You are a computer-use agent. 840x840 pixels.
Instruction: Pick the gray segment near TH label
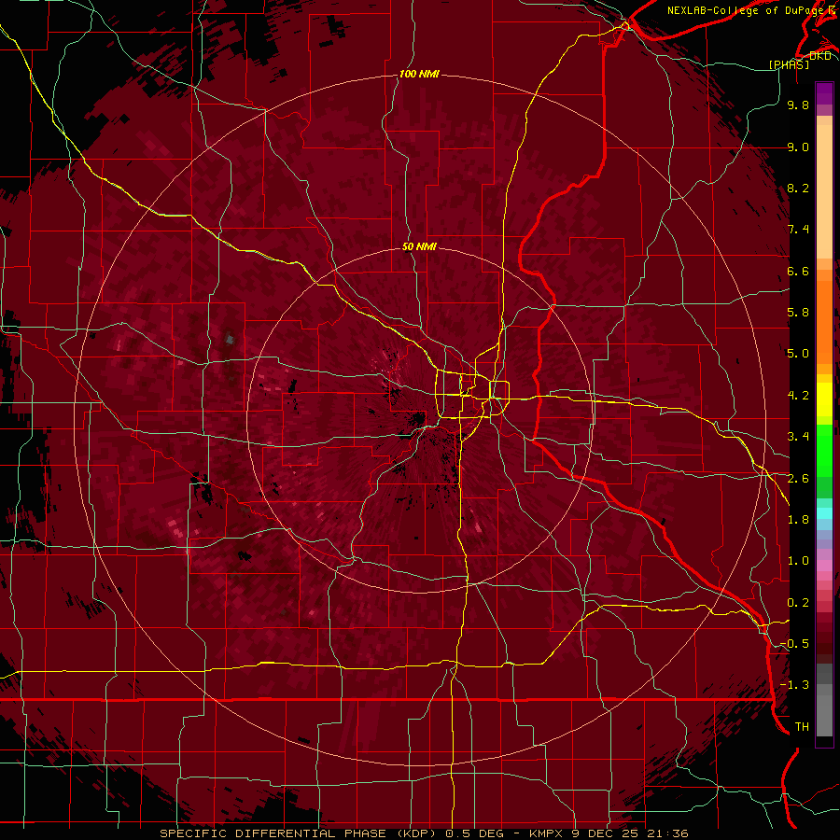[x=824, y=715]
